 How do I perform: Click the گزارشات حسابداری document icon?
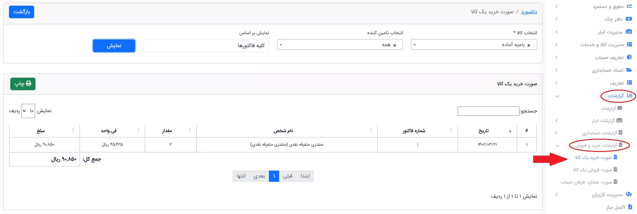620,133
